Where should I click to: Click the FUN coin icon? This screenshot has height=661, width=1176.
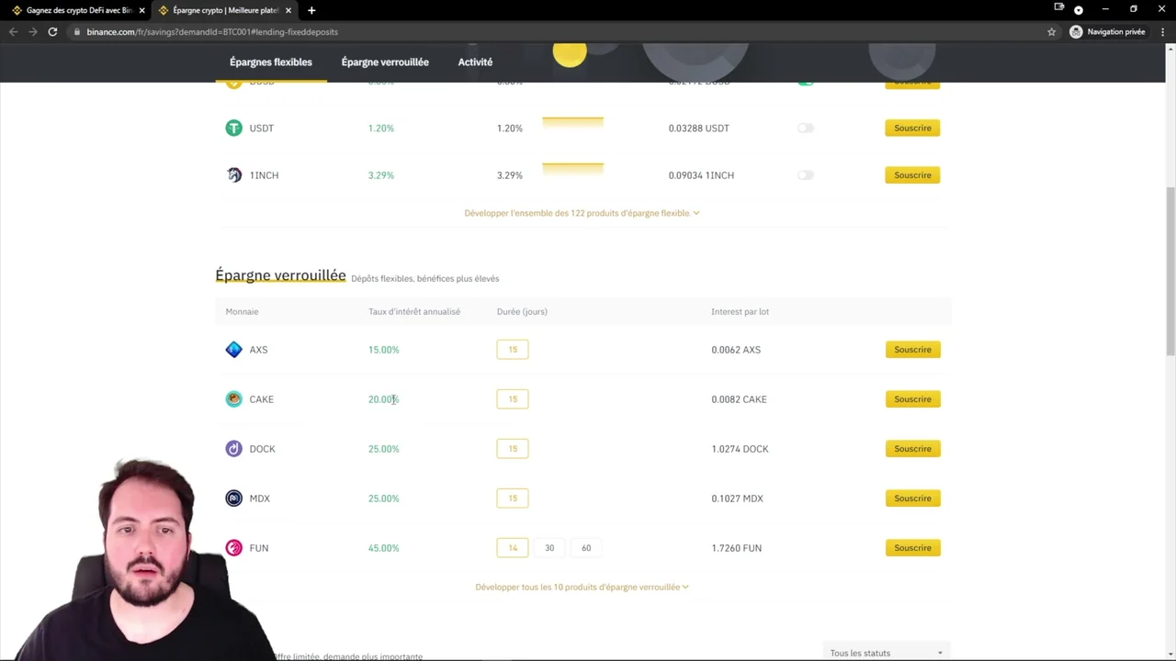click(233, 547)
